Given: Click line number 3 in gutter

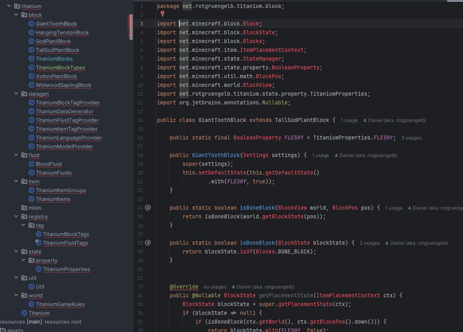Looking at the screenshot, I should point(141,24).
